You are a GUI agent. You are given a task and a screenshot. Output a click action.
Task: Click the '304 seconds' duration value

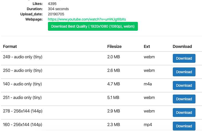58,9
